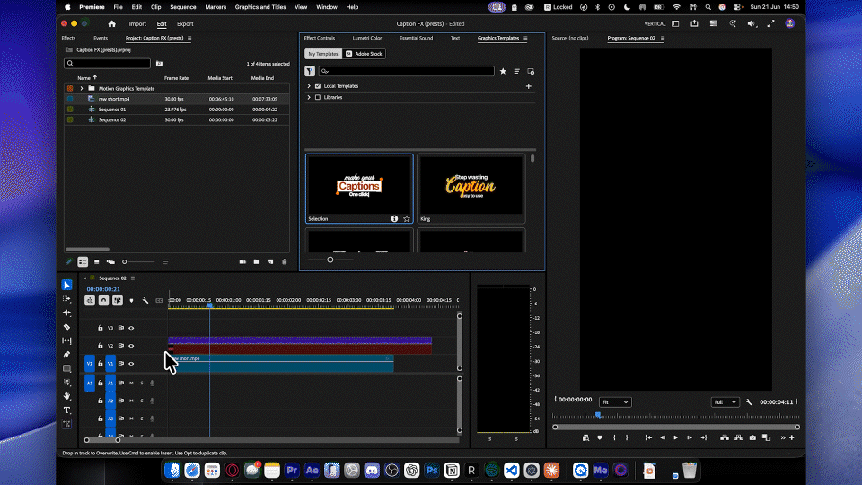Select the King caption template thumbnail
This screenshot has width=862, height=485.
pyautogui.click(x=471, y=189)
